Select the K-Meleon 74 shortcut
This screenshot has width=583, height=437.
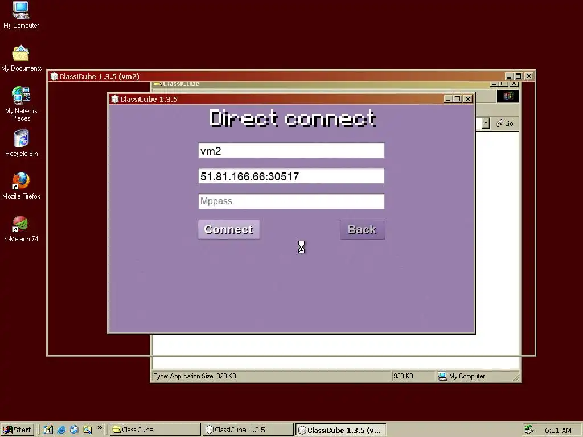pyautogui.click(x=21, y=229)
